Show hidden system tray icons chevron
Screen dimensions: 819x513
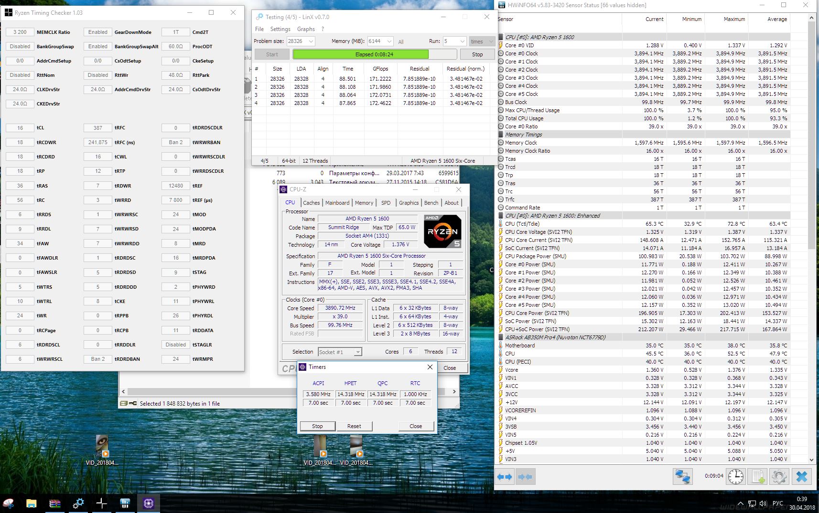point(741,503)
